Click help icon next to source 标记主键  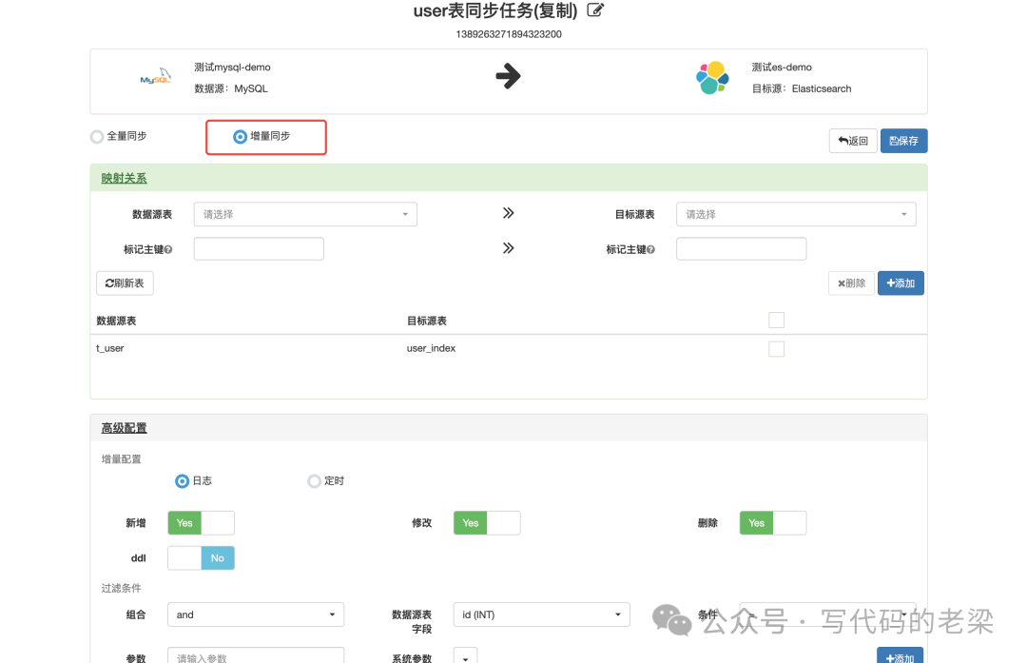pos(168,250)
